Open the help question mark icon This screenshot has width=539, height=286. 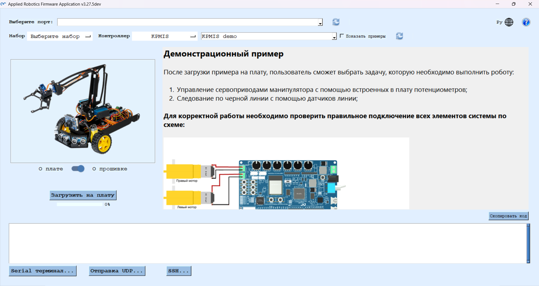pos(526,22)
